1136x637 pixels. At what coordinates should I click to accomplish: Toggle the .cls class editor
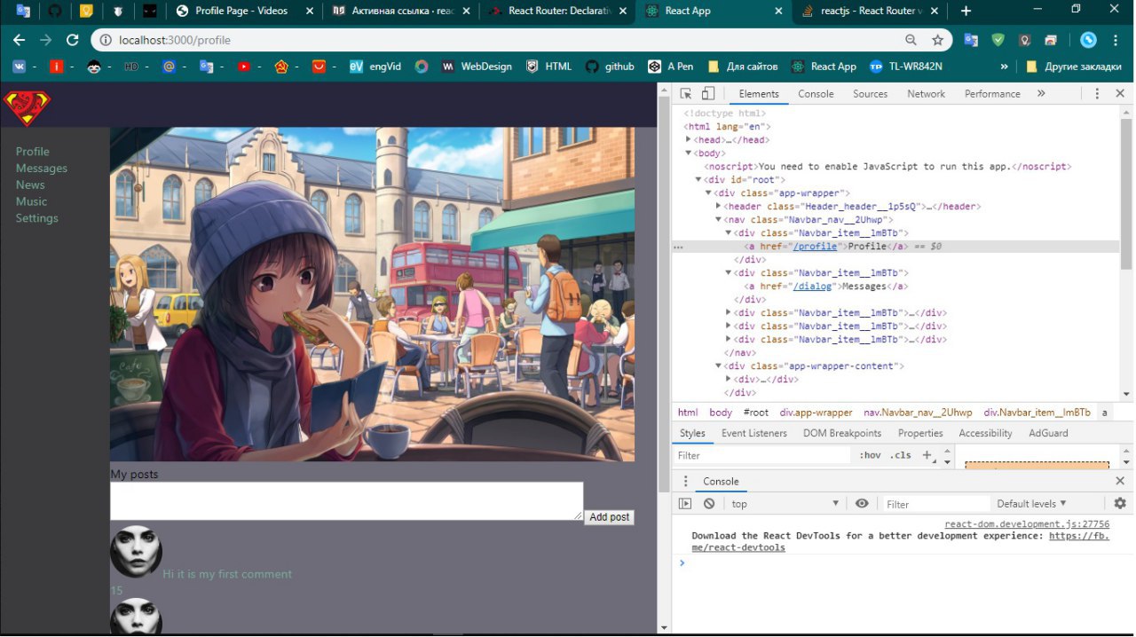tap(900, 455)
